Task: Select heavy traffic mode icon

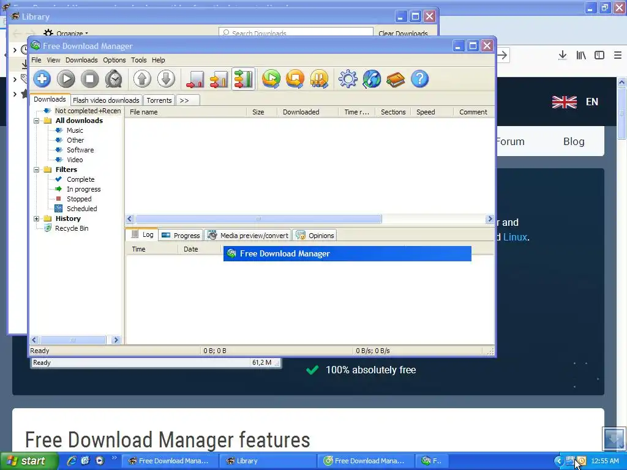Action: pyautogui.click(x=243, y=79)
